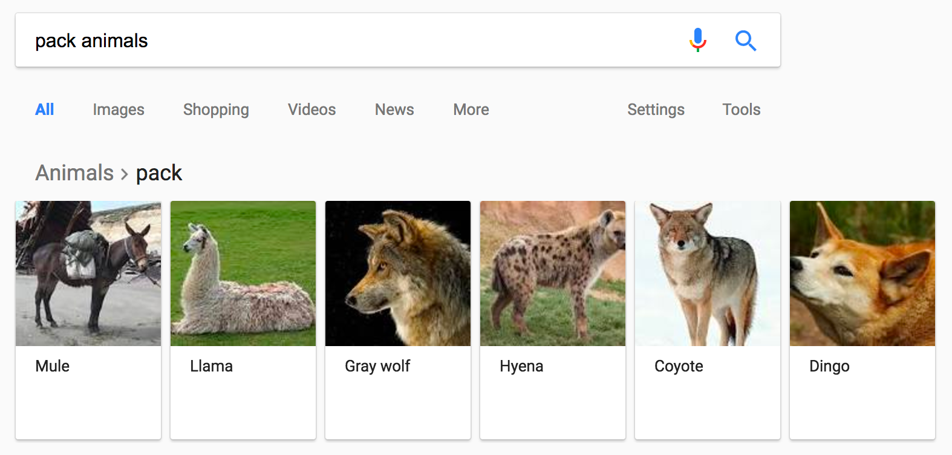952x455 pixels.
Task: Open the Mule photo thumbnail
Action: (x=88, y=273)
